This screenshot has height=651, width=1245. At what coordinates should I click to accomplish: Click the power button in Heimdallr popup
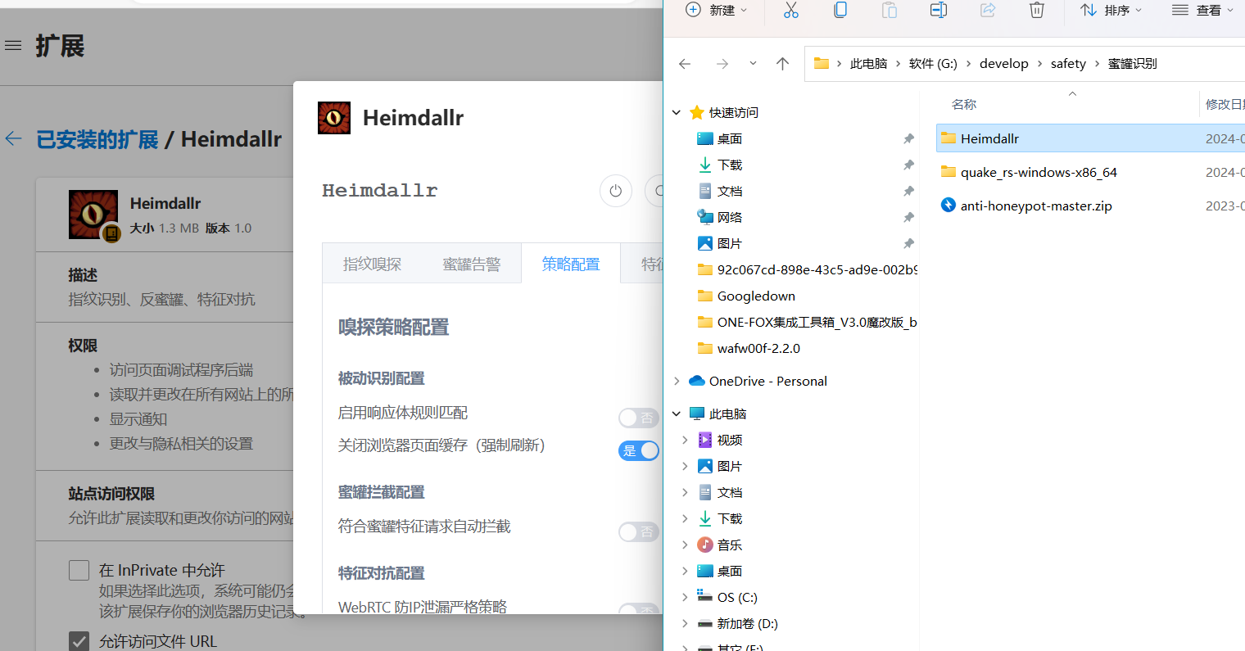(x=616, y=191)
